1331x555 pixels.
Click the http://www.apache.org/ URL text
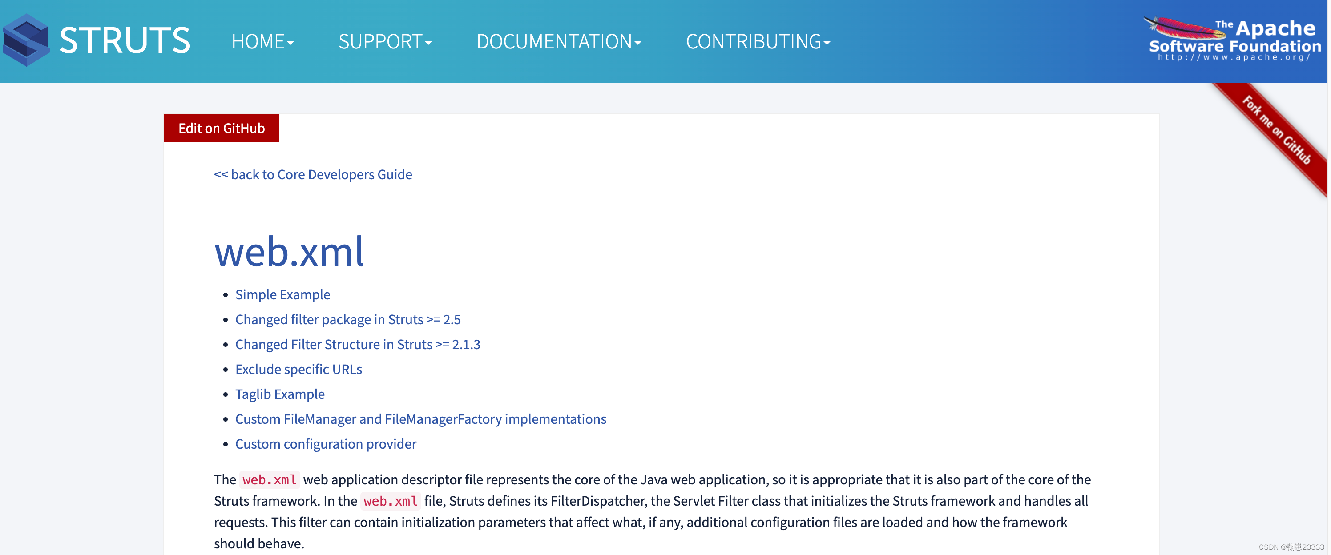1234,57
